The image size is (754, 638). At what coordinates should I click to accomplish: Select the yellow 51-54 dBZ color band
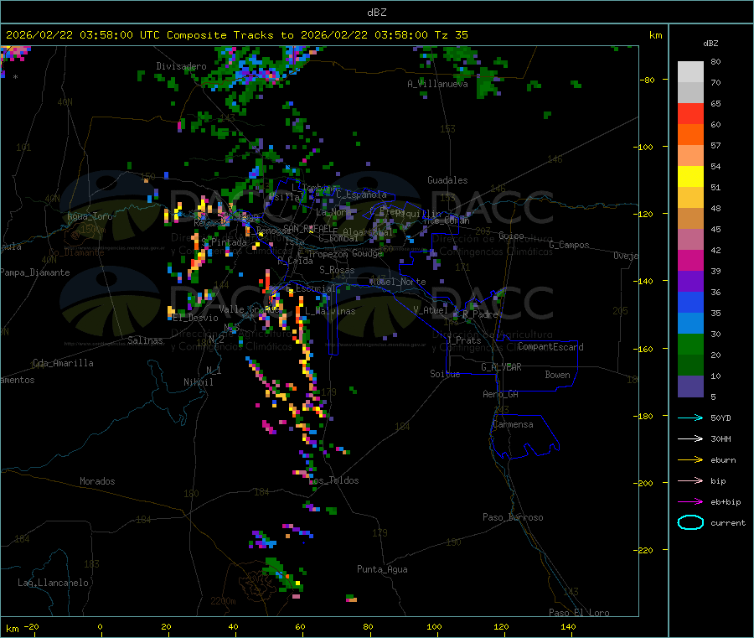pos(690,177)
